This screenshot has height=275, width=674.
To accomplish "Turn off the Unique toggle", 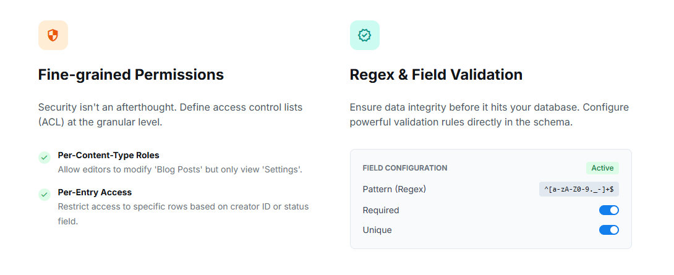I will [x=608, y=230].
